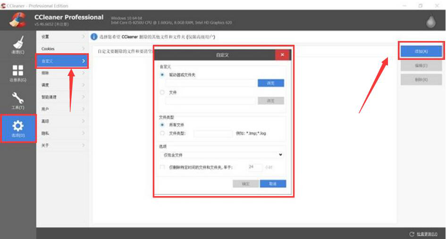Viewport: 446px width, 239px height.
Task: Click the blue 添加(A) button
Action: coord(421,51)
